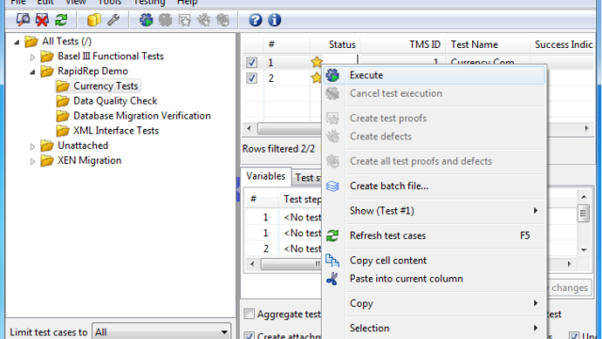Uncheck the checkbox for test row 1
The image size is (602, 339).
coord(251,62)
